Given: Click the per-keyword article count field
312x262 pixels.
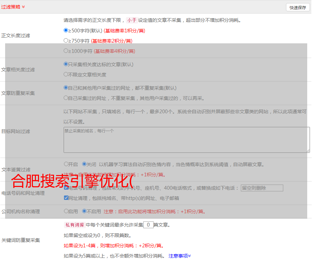Looking at the screenshot, I should tap(148, 225).
